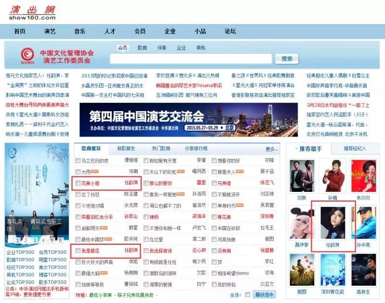The image size is (385, 303).
Task: Select the checkbox for 想着你的好
Action: [214, 161]
